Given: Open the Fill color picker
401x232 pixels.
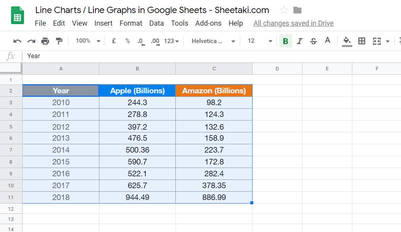Looking at the screenshot, I should (346, 41).
